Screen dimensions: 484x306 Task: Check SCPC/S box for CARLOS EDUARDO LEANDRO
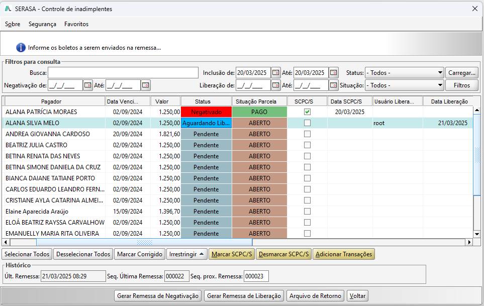[x=307, y=189]
